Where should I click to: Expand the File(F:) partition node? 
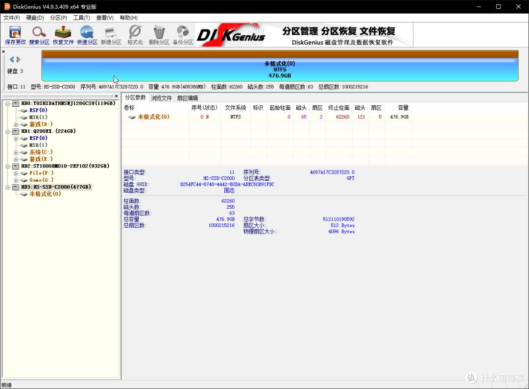[x=16, y=173]
